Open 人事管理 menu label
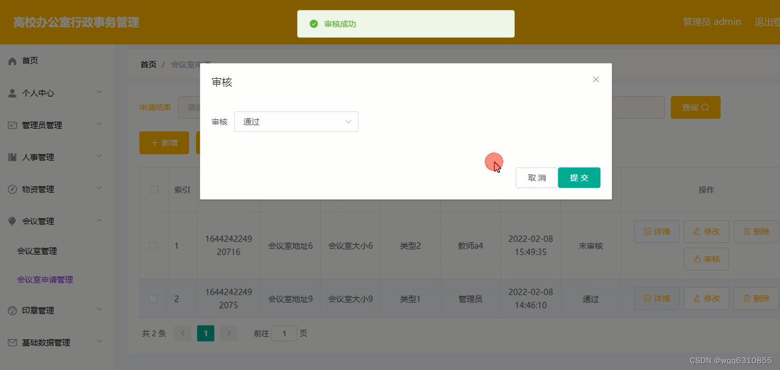The height and width of the screenshot is (370, 780). click(x=38, y=157)
